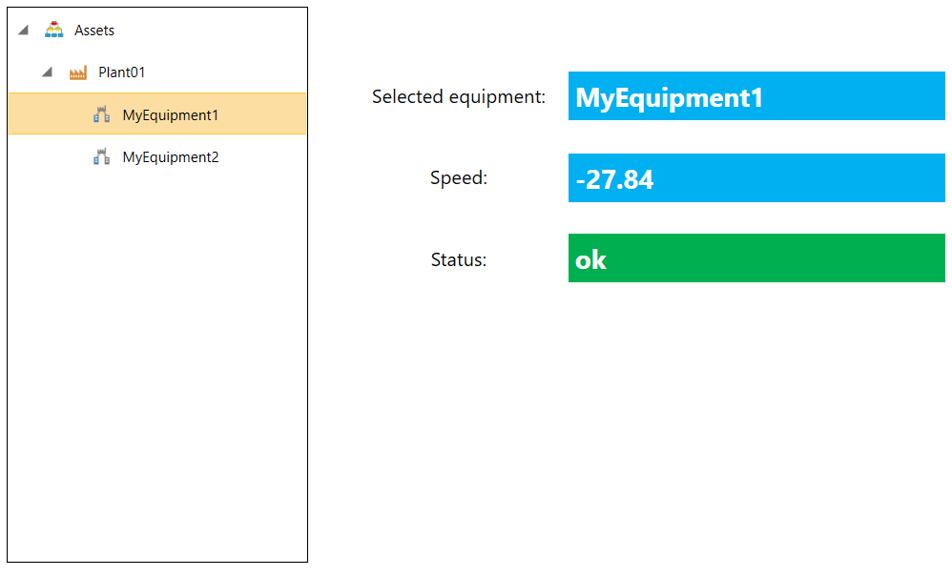
Task: Click the selected equipment name field
Action: 756,96
